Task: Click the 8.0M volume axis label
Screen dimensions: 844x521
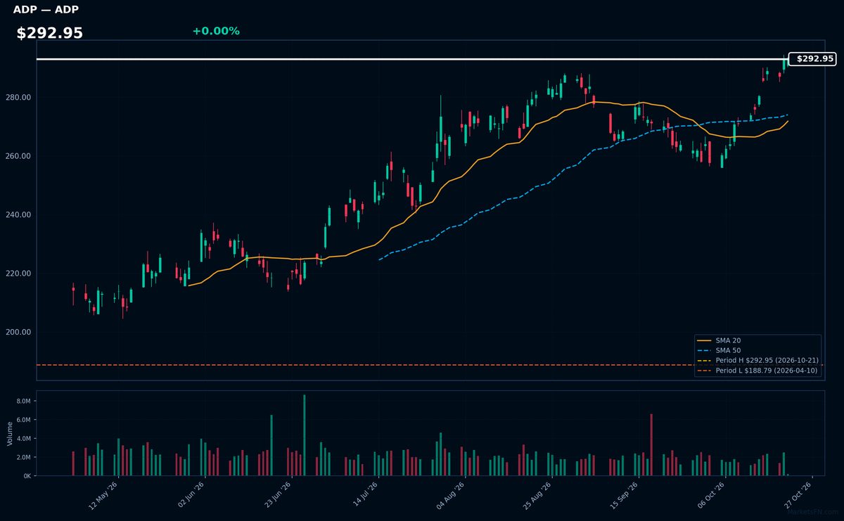Action: (23, 401)
